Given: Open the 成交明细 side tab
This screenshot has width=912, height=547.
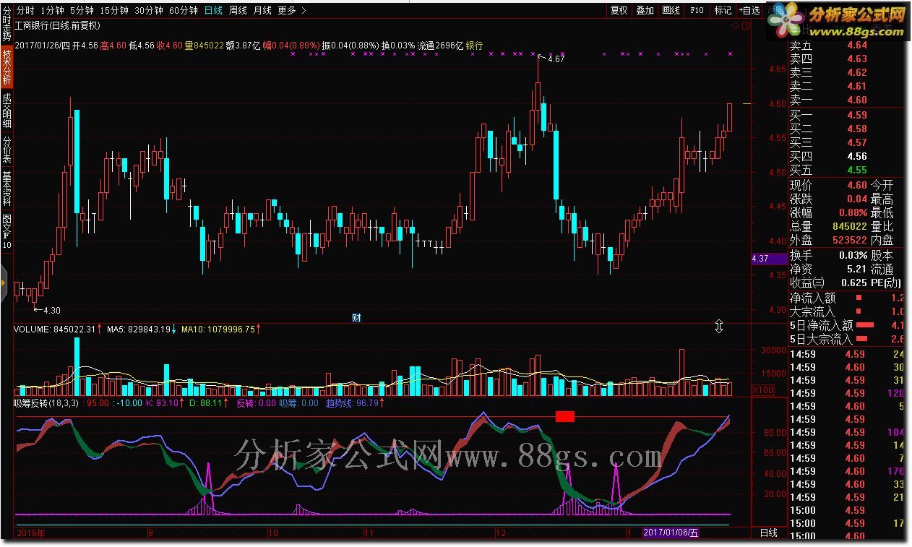Looking at the screenshot, I should click(7, 111).
